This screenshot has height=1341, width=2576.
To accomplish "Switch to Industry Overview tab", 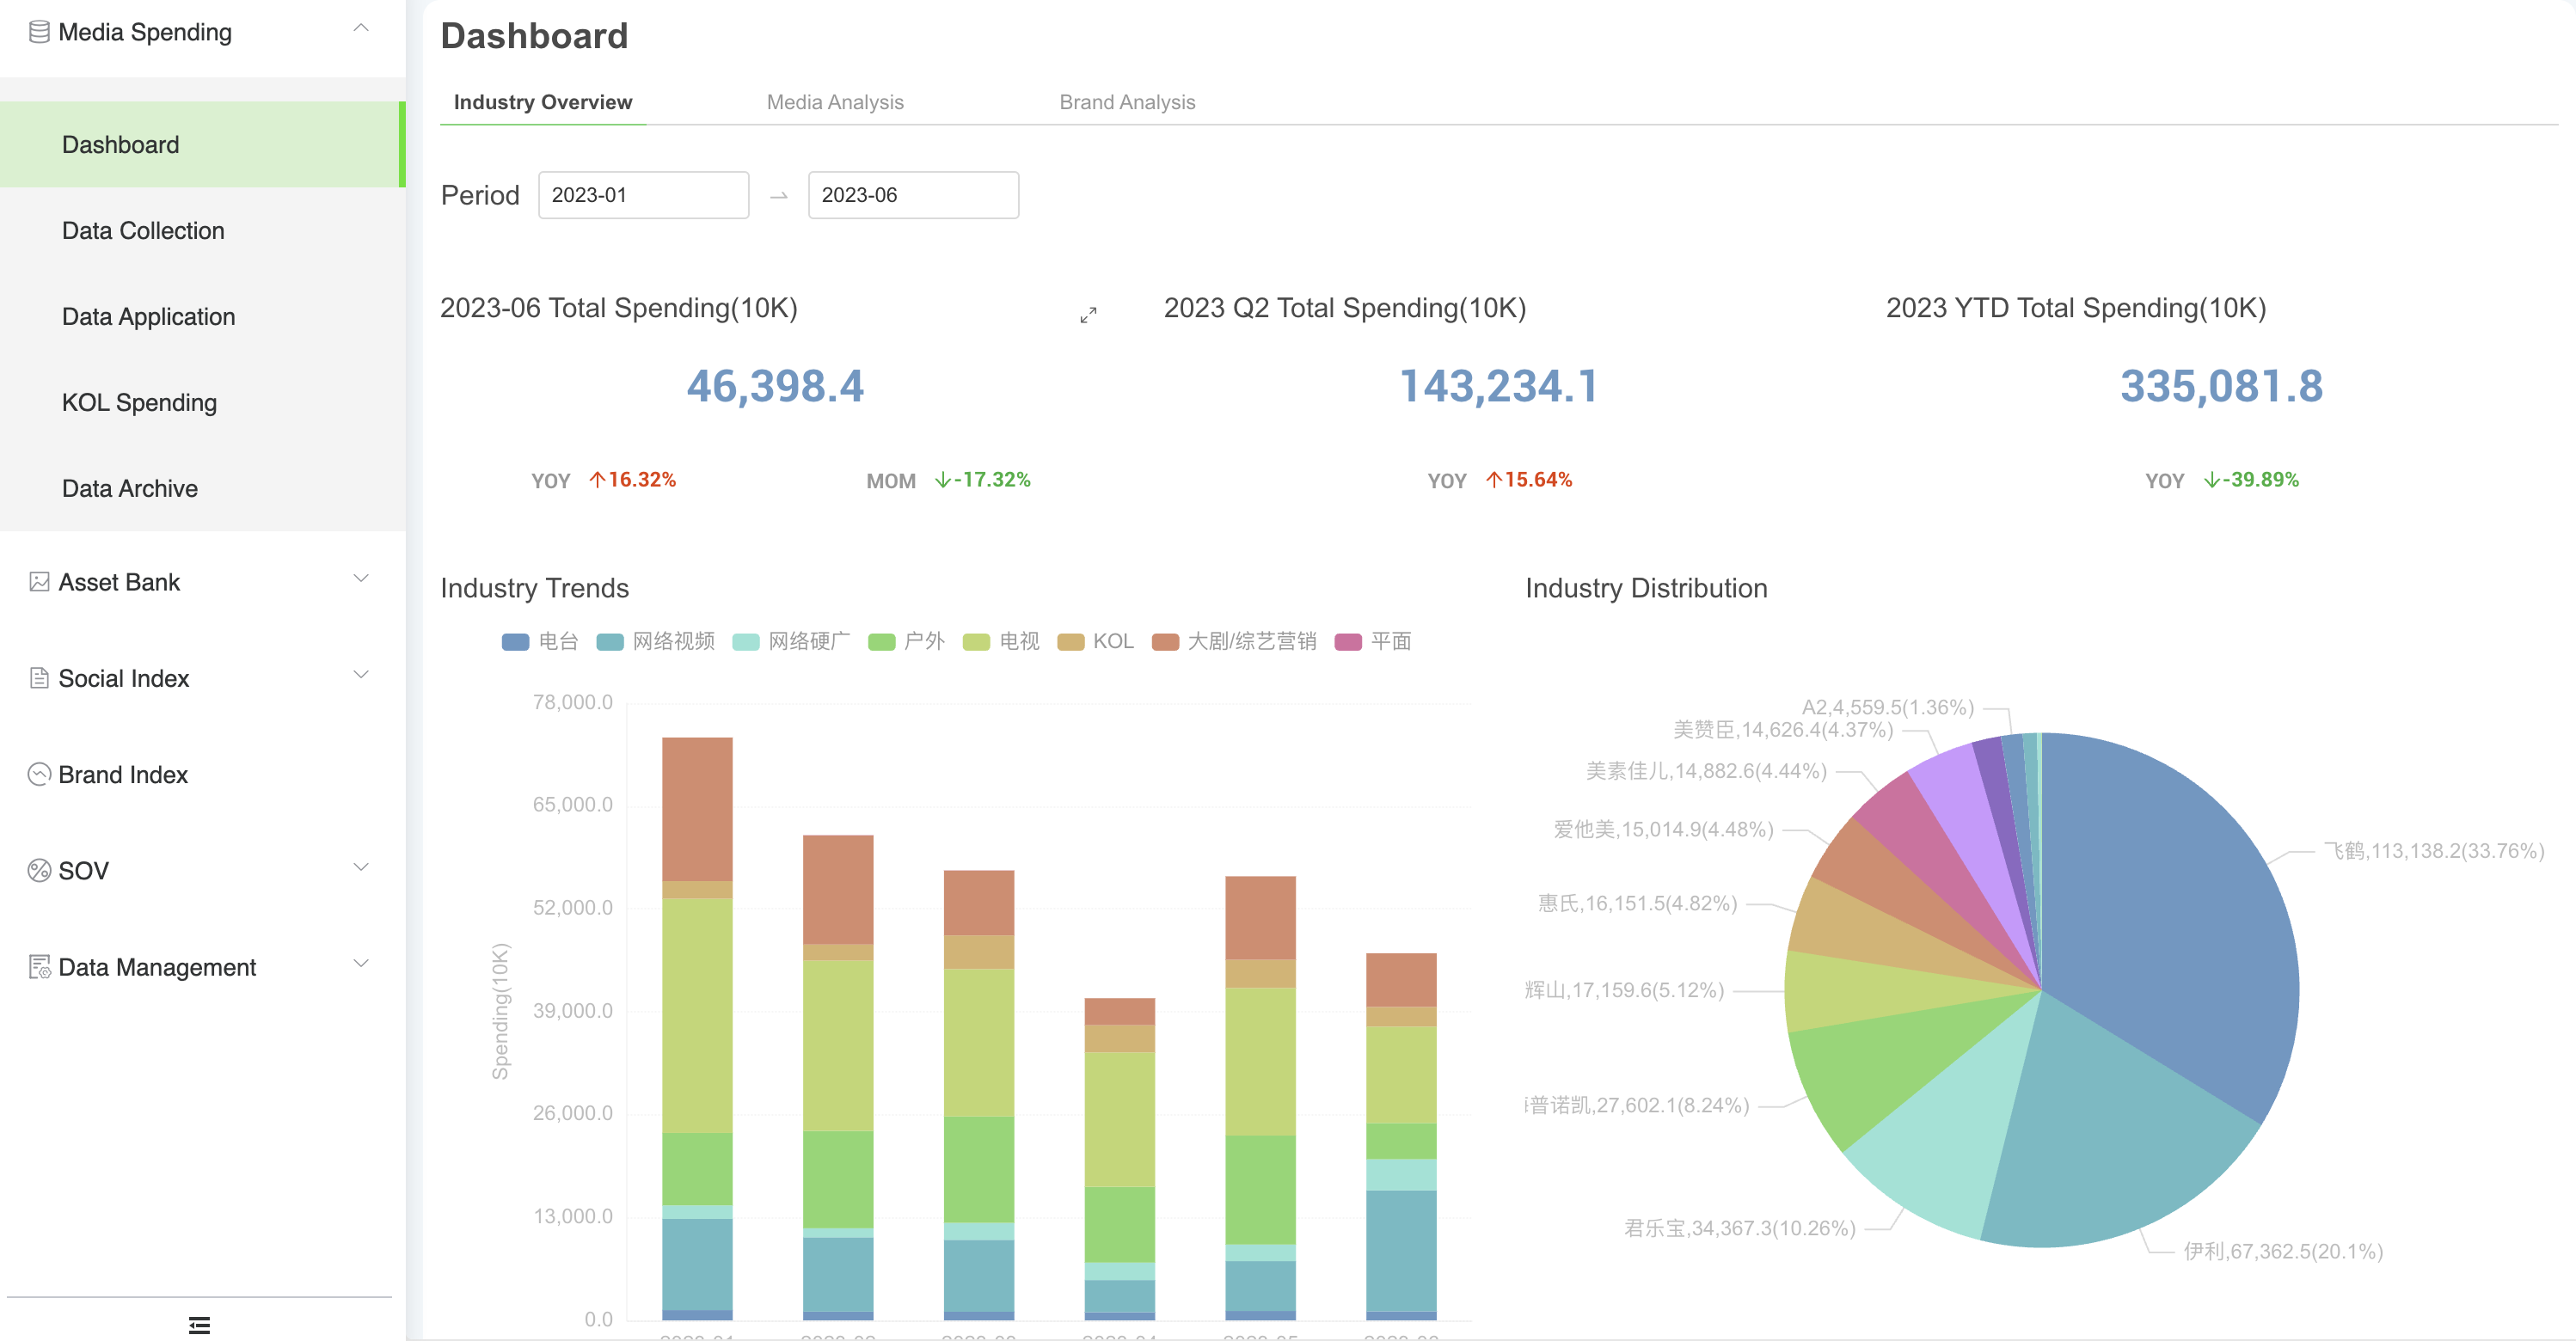I will (x=543, y=102).
